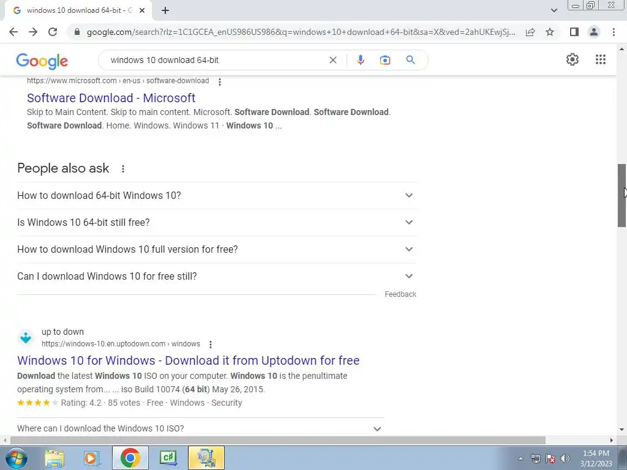Show hidden system tray icons

point(520,458)
